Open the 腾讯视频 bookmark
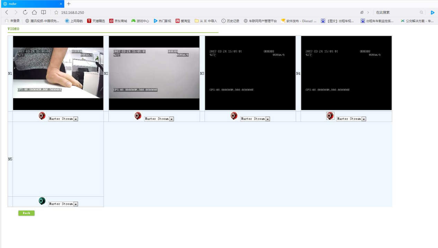The height and width of the screenshot is (248, 438). point(42,21)
